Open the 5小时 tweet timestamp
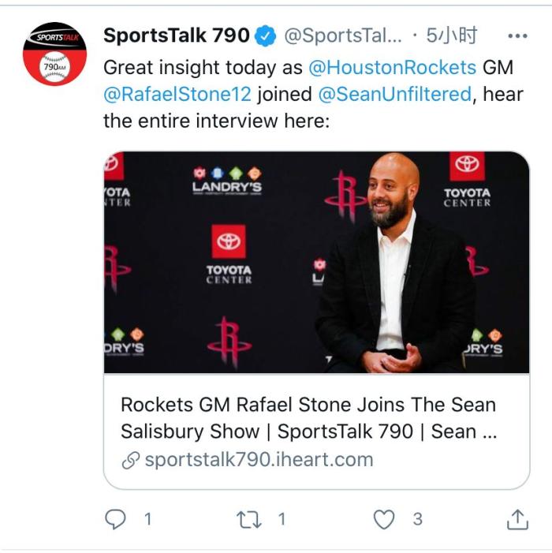Viewport: 552px width, 553px height. point(452,35)
